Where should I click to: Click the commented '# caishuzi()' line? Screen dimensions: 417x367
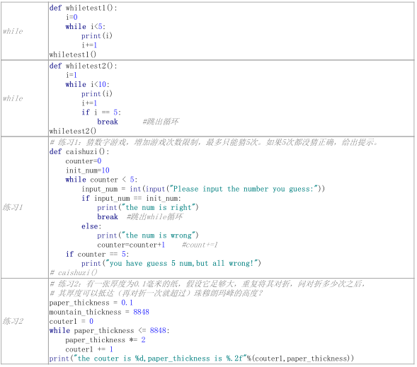click(x=74, y=273)
